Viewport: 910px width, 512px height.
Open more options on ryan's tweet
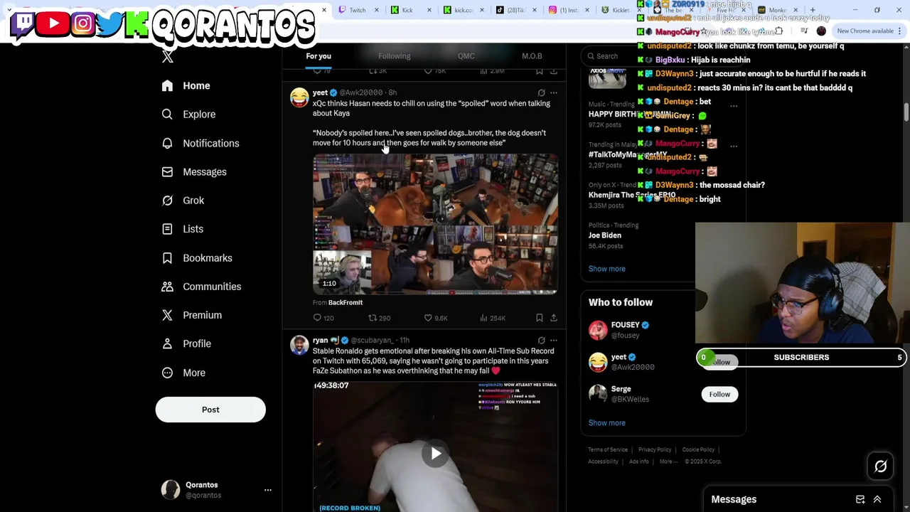(x=554, y=341)
